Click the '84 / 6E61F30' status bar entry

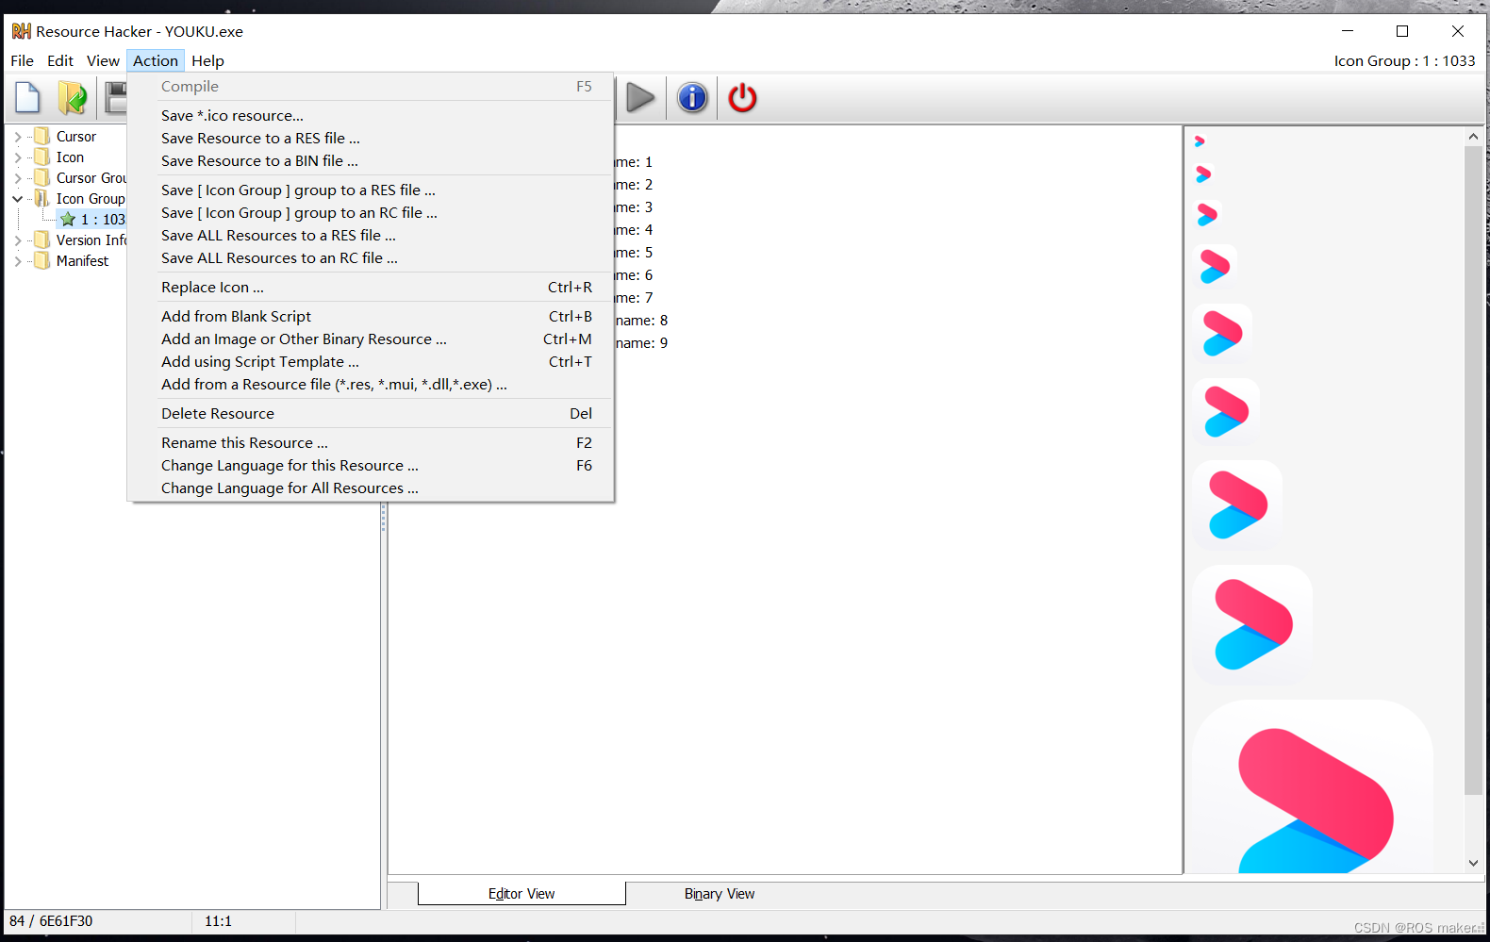[51, 920]
